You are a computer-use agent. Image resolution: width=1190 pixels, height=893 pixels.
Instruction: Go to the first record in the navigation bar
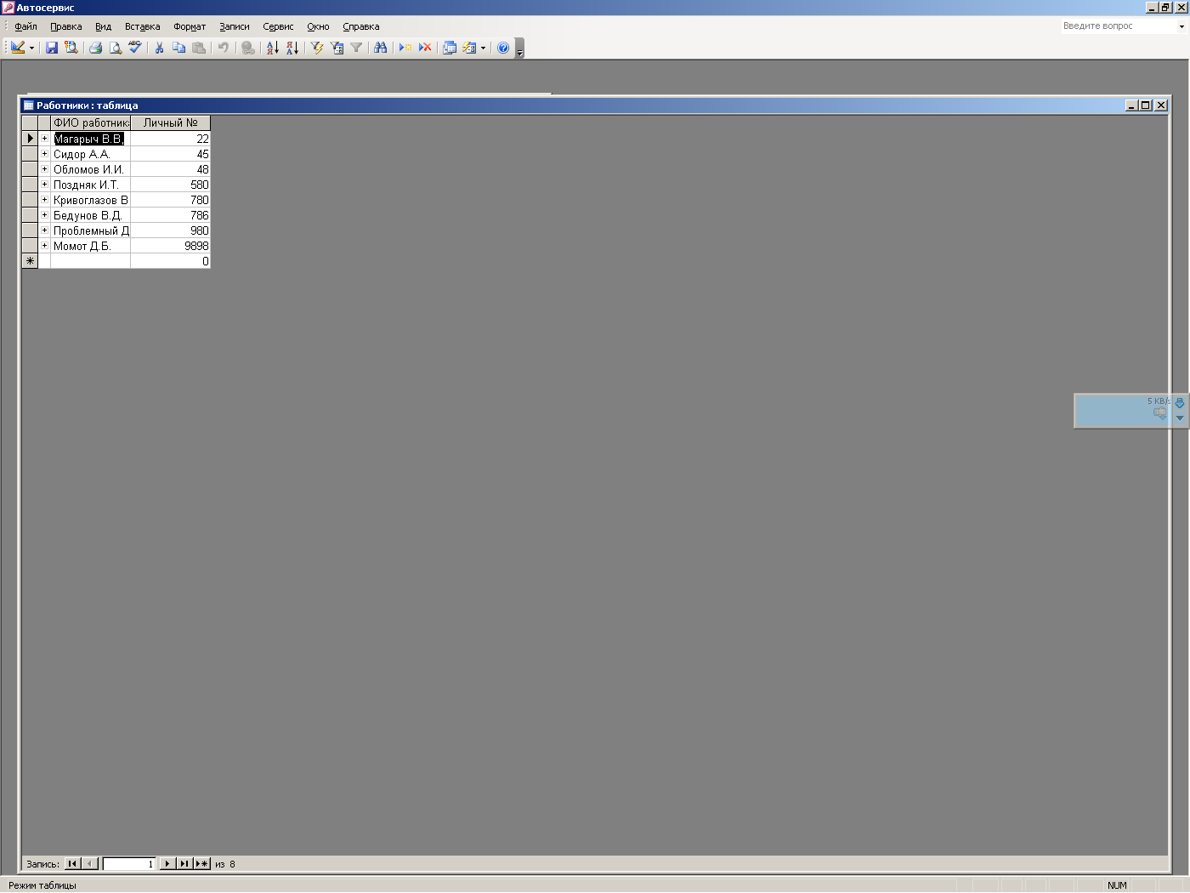[x=72, y=863]
